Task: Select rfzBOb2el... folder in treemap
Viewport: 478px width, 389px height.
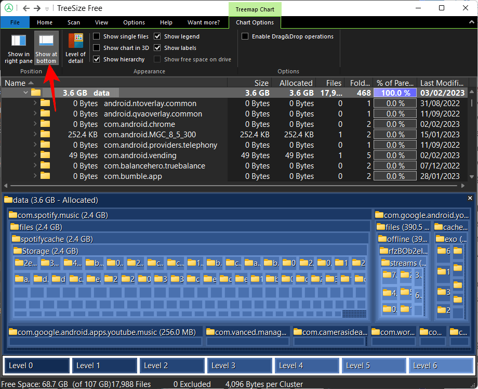Action: [x=404, y=251]
